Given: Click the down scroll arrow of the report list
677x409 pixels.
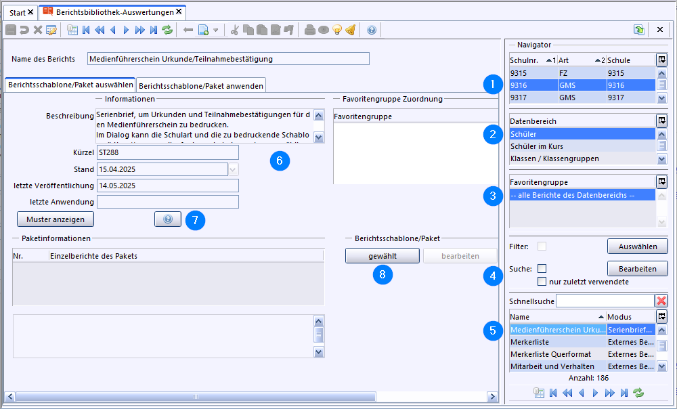Looking at the screenshot, I should [662, 366].
